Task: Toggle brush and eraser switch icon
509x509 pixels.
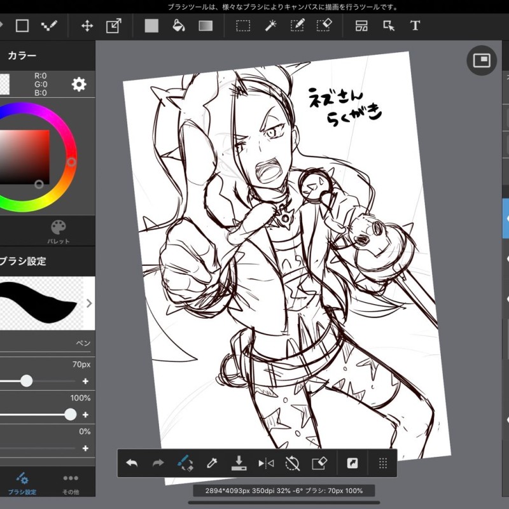Action: [185, 463]
